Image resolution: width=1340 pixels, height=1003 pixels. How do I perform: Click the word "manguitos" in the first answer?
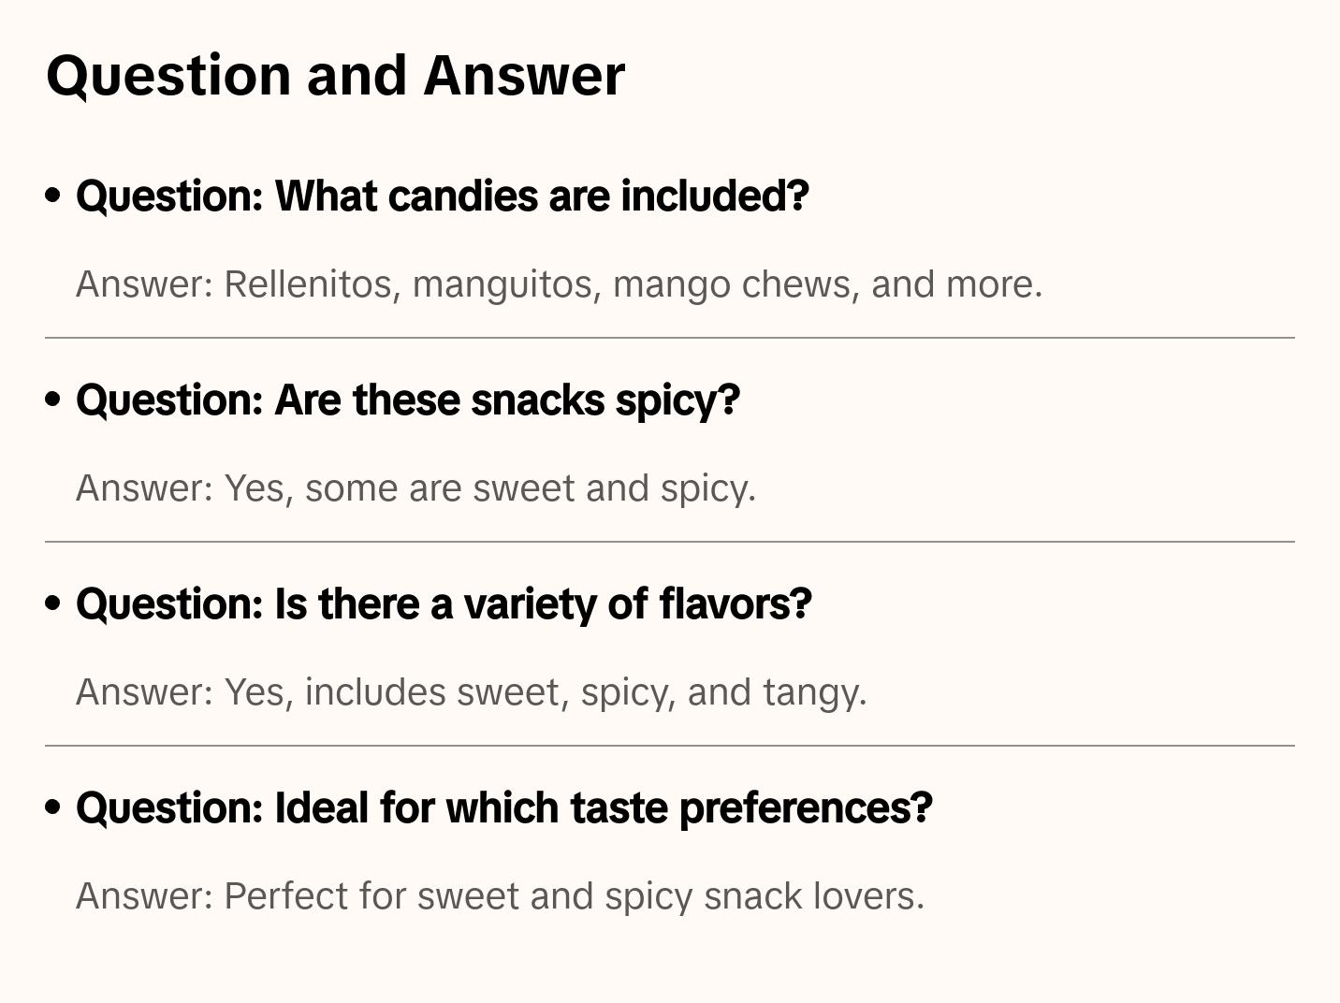pyautogui.click(x=503, y=284)
